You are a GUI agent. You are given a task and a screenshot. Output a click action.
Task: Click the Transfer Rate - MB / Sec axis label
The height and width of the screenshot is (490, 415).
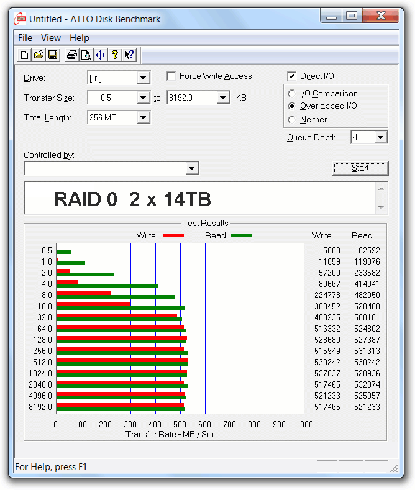tap(171, 434)
